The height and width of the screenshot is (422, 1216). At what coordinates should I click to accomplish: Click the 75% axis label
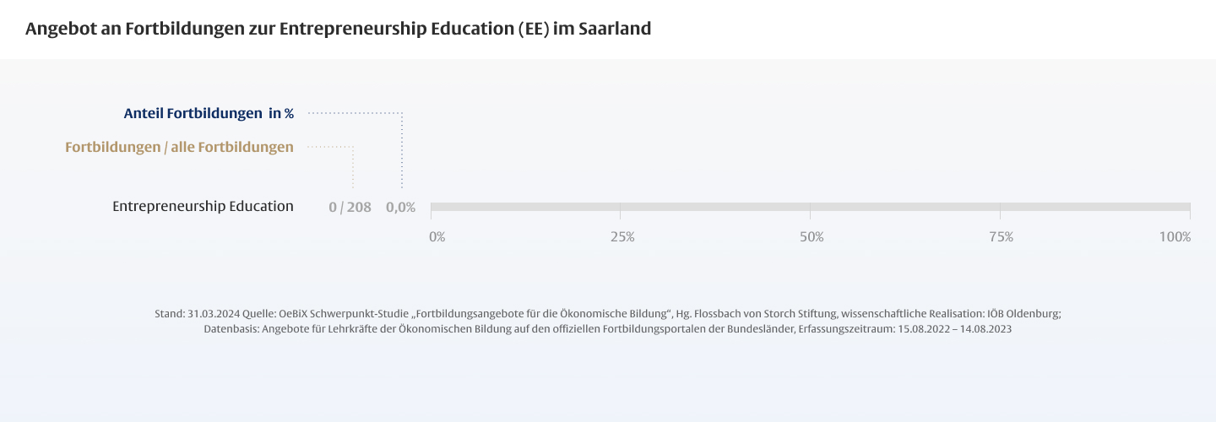[x=1001, y=237]
